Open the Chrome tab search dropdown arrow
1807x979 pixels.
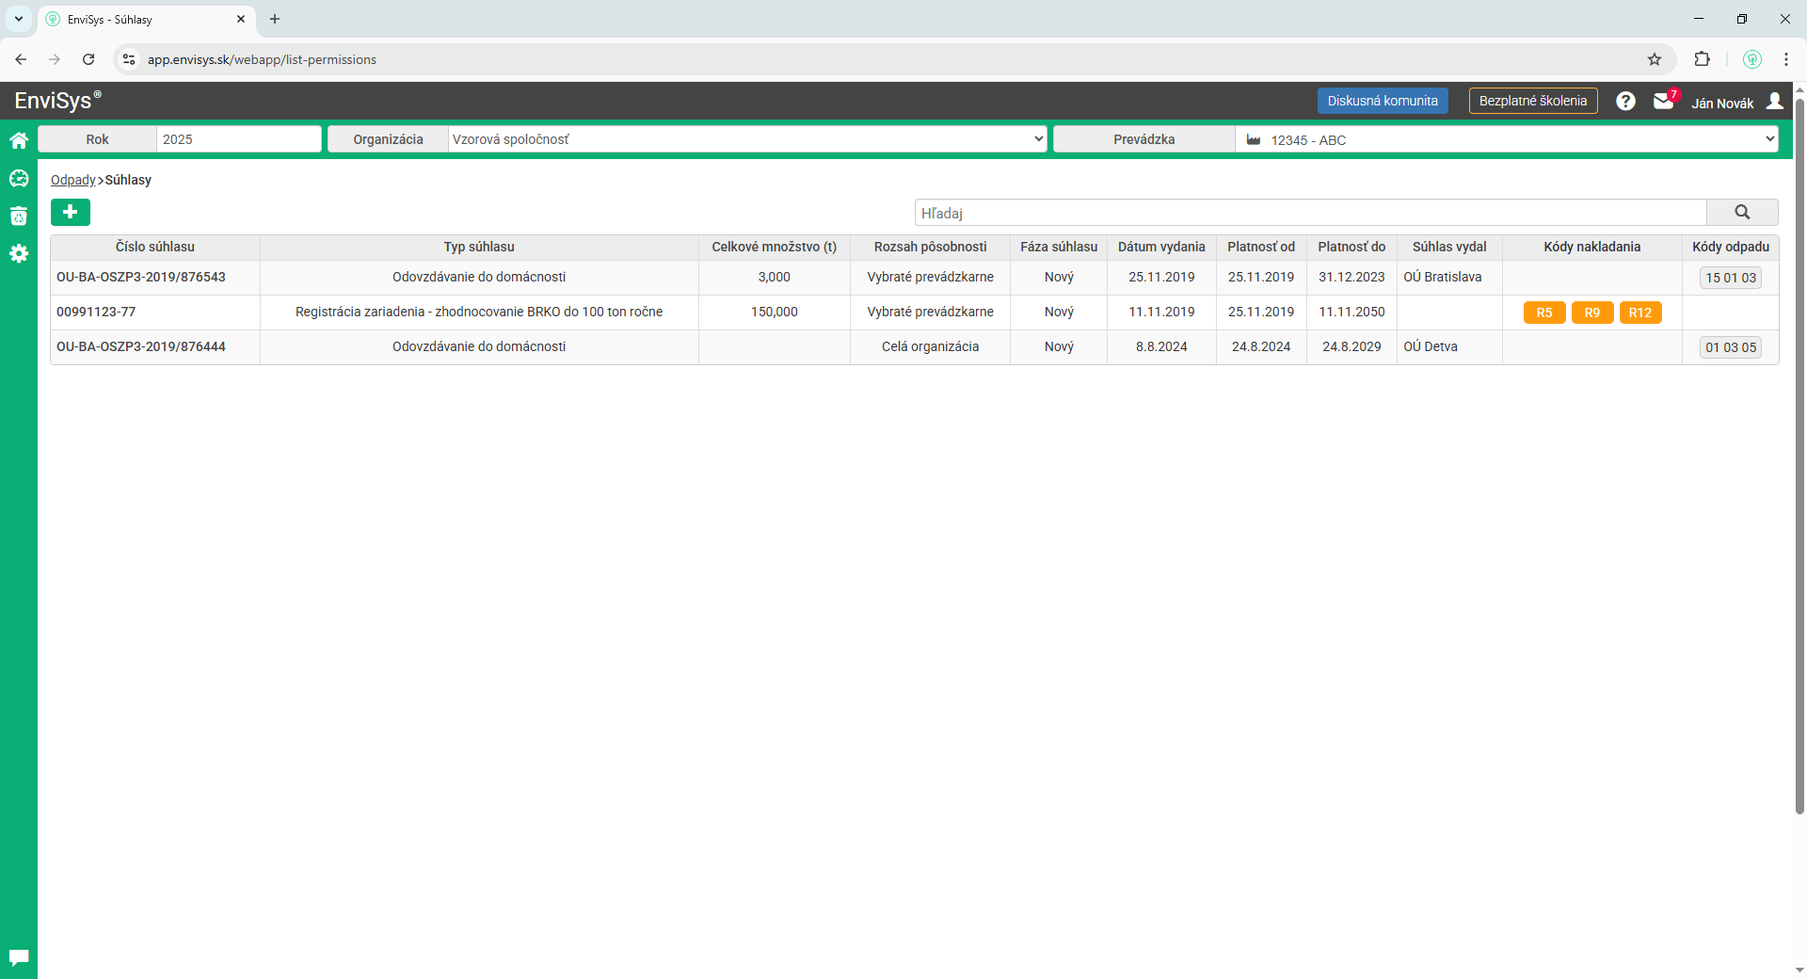tap(18, 19)
